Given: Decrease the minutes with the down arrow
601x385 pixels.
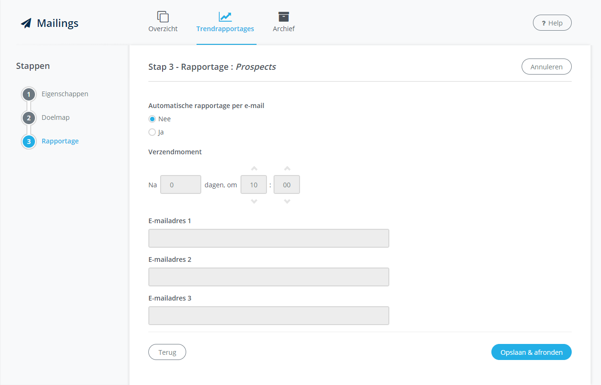Looking at the screenshot, I should coord(286,201).
